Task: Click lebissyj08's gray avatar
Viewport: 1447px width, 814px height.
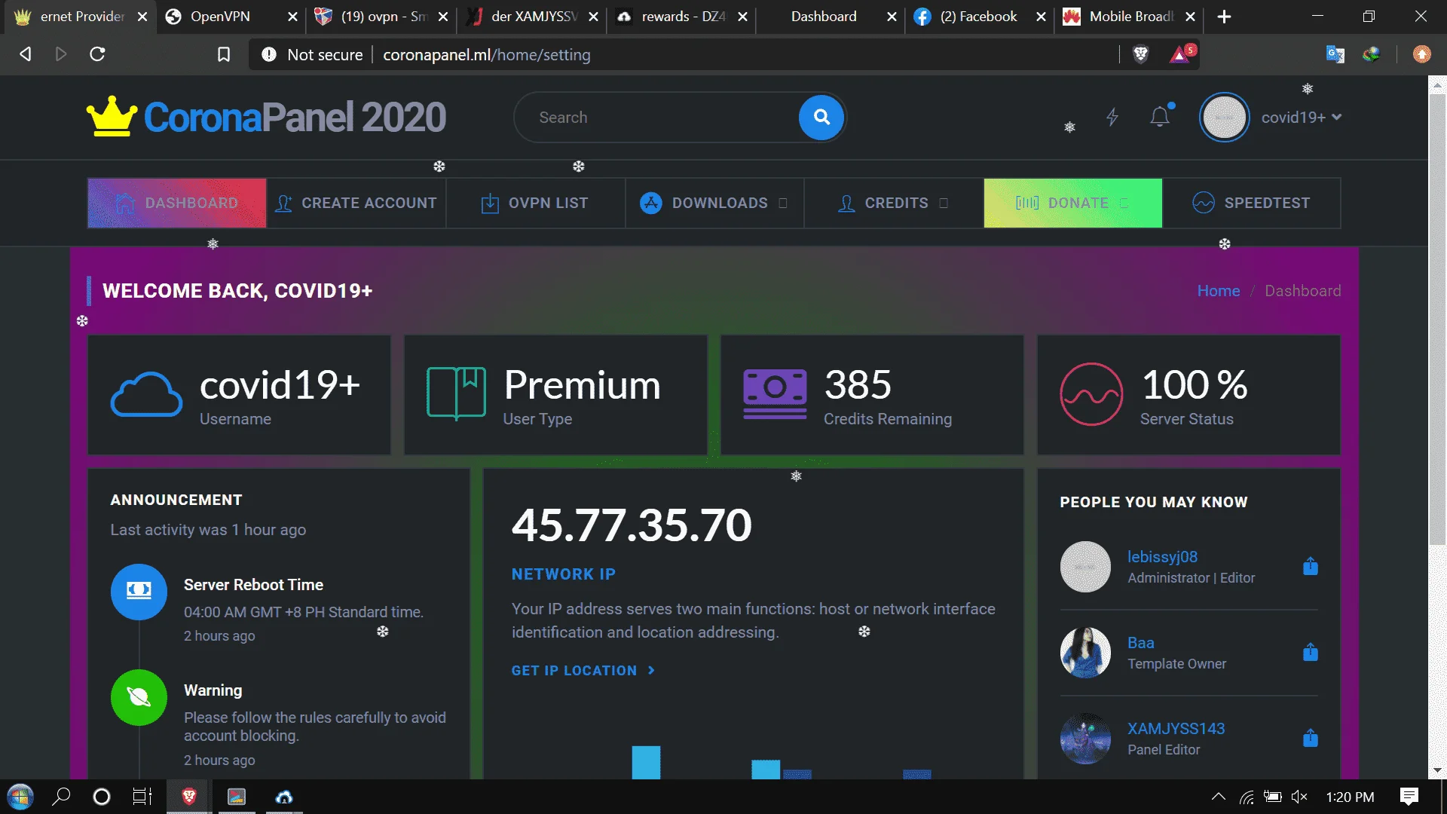Action: point(1085,567)
